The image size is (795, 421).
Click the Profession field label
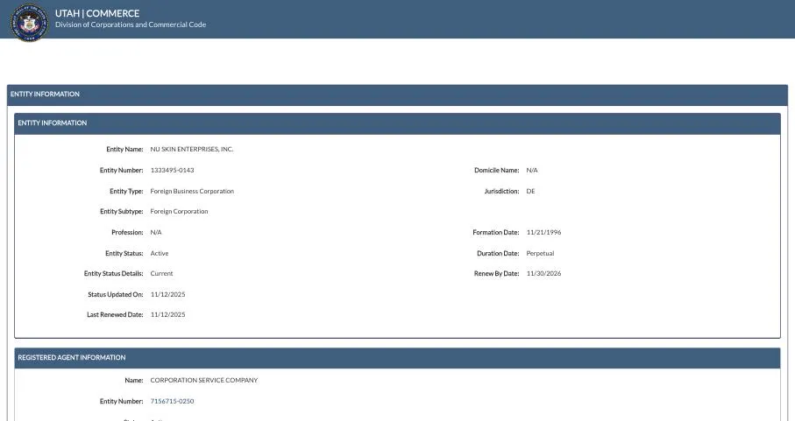(x=127, y=233)
